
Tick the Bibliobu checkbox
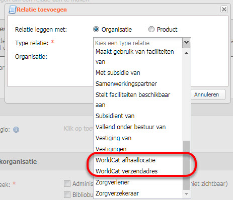click(x=67, y=195)
